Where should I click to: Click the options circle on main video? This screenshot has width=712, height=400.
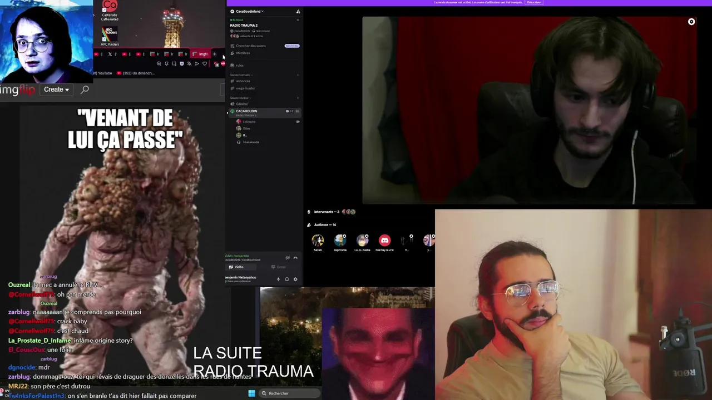[691, 22]
